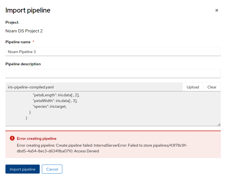Submit with the Import pipeline button
Image resolution: width=226 pixels, height=179 pixels.
[23, 169]
